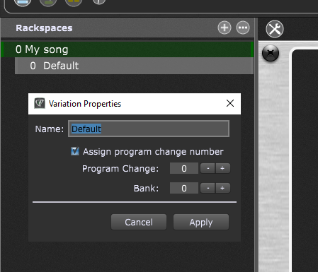Screen dimensions: 318x272
Task: Open the Rackspaces more options menu
Action: click(x=243, y=28)
